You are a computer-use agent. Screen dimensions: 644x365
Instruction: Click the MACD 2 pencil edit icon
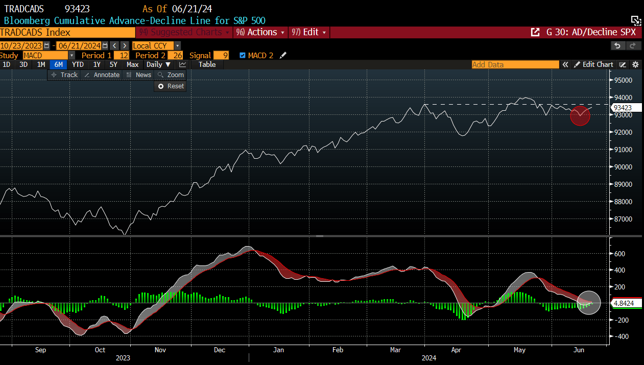coord(283,55)
